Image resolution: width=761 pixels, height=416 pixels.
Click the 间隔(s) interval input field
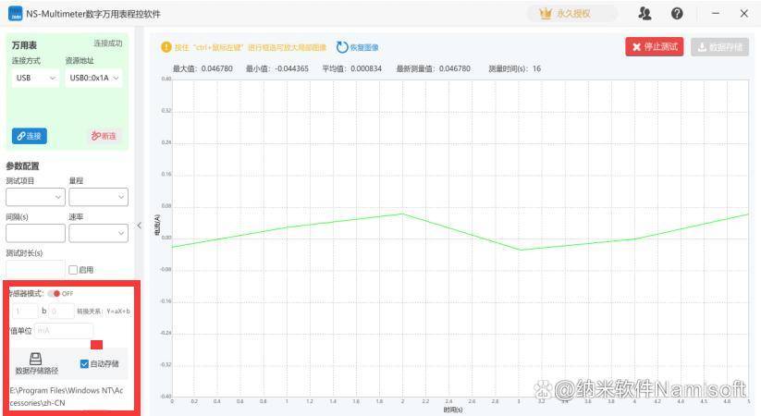coord(35,233)
